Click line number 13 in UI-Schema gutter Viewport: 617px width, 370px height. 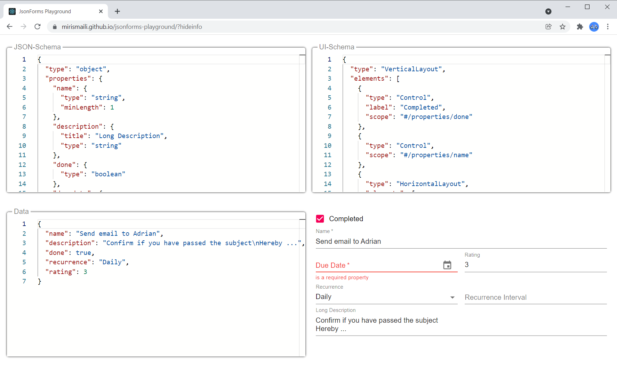coord(328,174)
